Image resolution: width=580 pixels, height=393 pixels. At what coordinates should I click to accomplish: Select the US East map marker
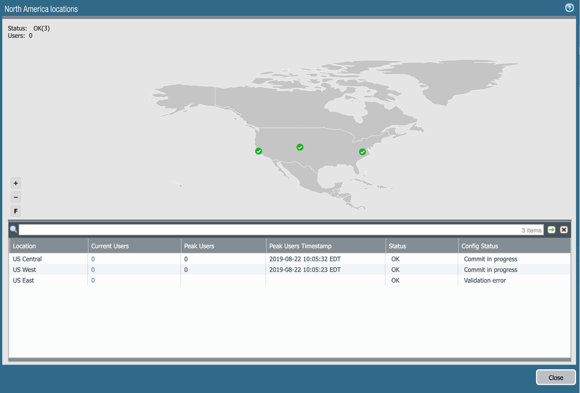pos(362,152)
